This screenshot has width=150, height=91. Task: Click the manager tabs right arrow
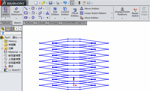pos(20,29)
